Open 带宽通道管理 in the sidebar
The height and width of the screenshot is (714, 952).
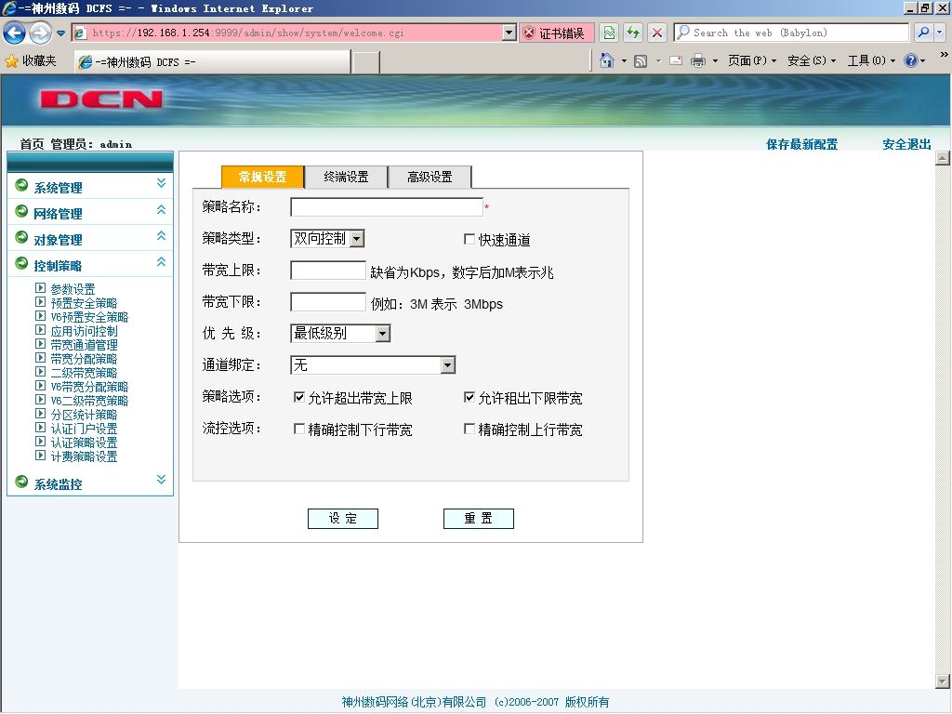(x=84, y=345)
